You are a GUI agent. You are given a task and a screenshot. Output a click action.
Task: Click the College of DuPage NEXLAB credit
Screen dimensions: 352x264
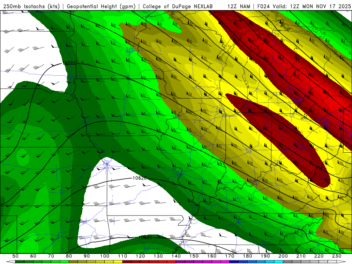coord(178,7)
